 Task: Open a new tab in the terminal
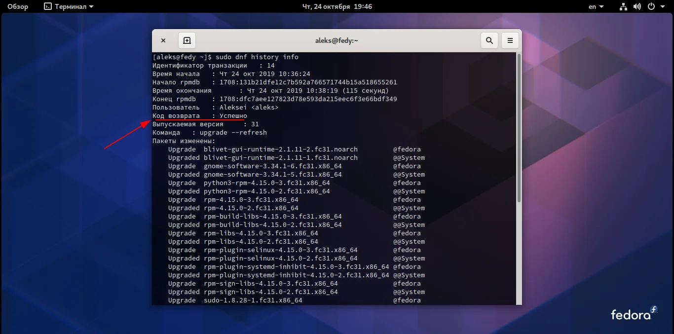(x=187, y=40)
